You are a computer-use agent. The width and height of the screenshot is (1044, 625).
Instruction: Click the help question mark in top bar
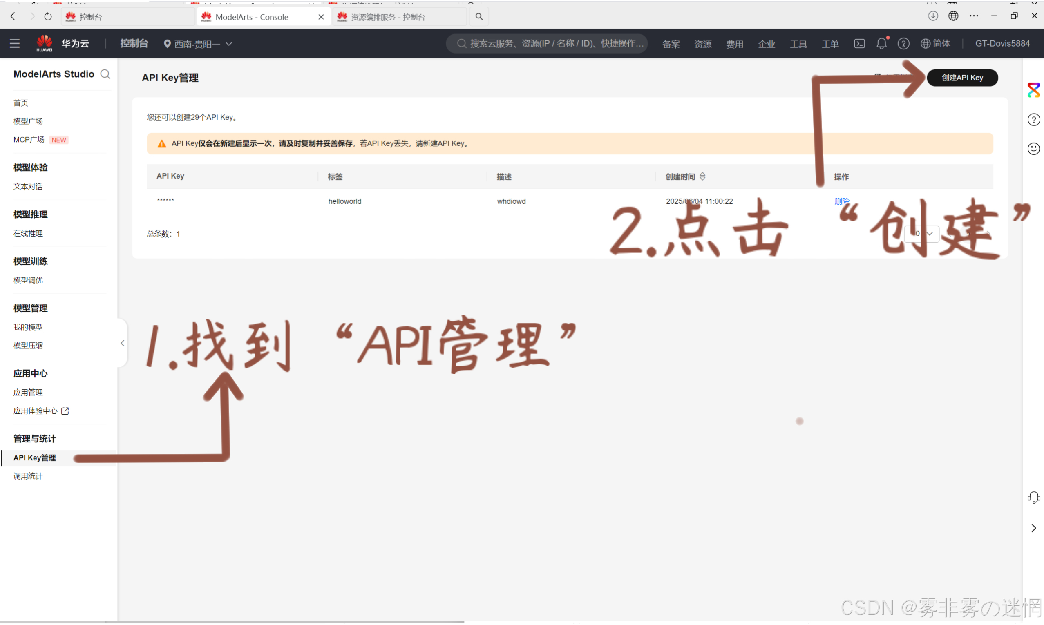[x=903, y=43]
